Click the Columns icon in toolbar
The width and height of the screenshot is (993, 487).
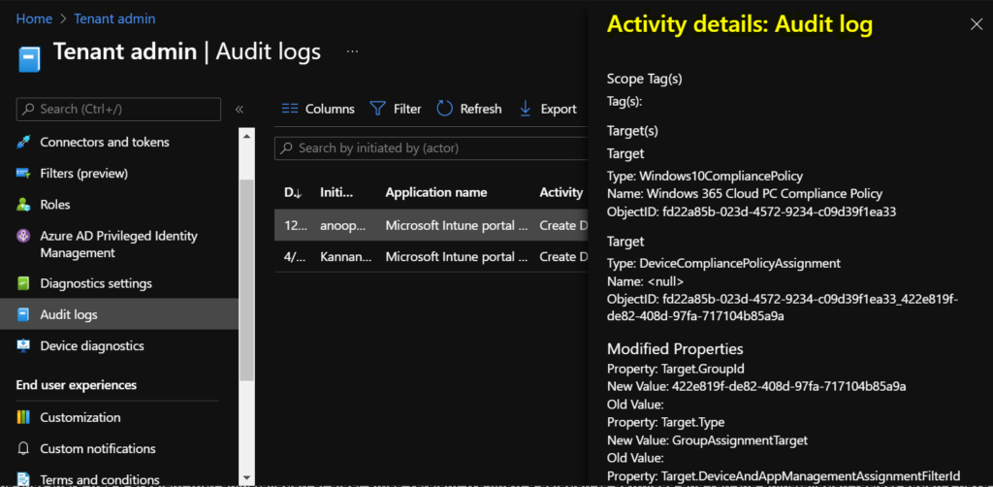click(x=290, y=109)
